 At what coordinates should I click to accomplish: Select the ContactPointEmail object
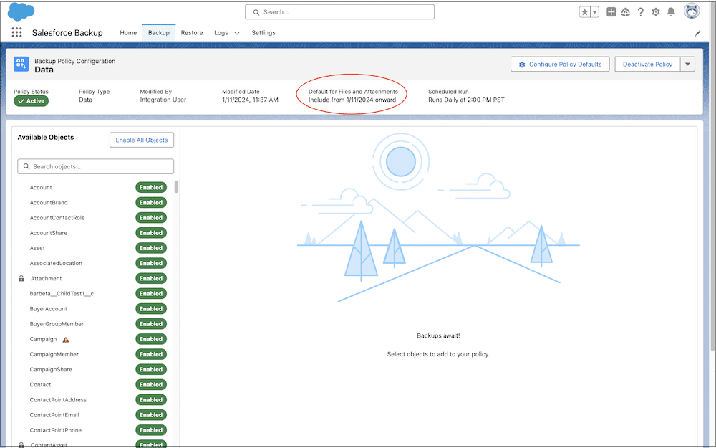pyautogui.click(x=54, y=415)
